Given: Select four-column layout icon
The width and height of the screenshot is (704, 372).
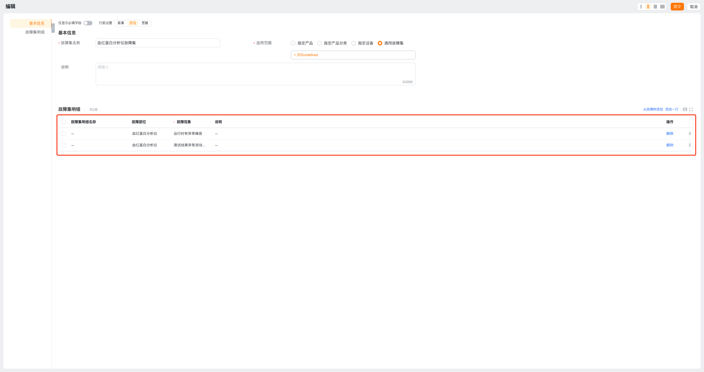Looking at the screenshot, I should click(662, 7).
